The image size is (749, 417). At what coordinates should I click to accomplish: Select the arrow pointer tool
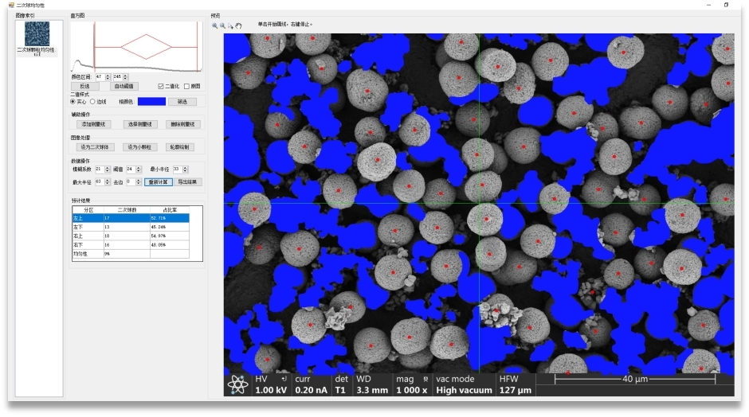[x=230, y=25]
